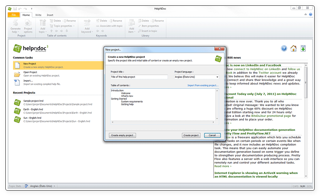The height and width of the screenshot is (196, 320).
Task: Click the RSS news scrollbar up arrow
Action: 306,65
